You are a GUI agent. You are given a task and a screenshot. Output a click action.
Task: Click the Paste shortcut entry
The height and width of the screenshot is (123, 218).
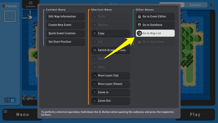coord(110,16)
